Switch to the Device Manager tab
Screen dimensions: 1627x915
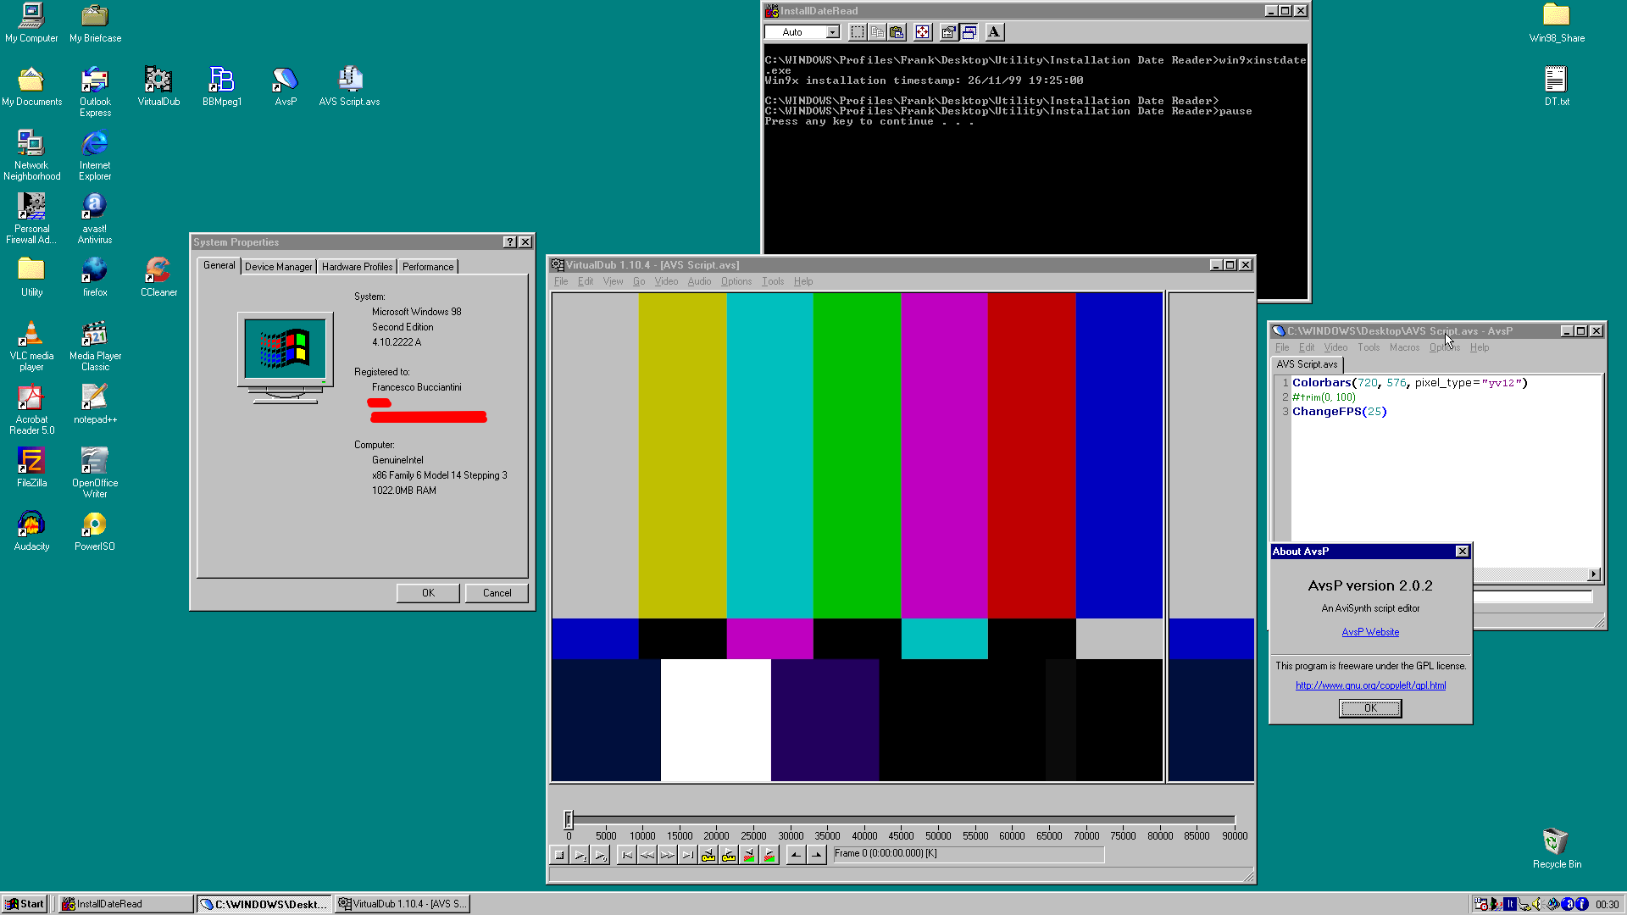(278, 266)
